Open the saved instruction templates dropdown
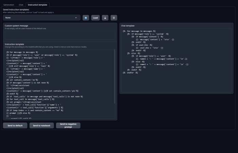238x153 pixels. [41, 18]
